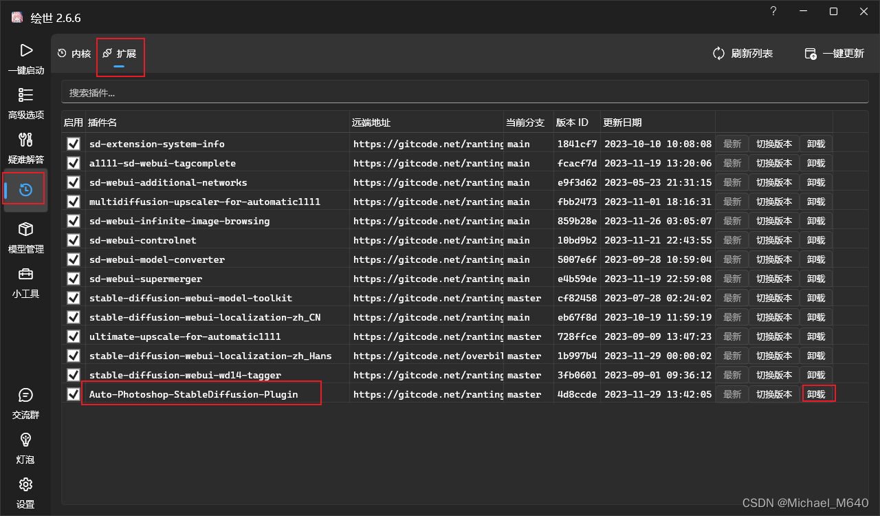Sort by 远端地址 column header
Image resolution: width=880 pixels, height=516 pixels.
click(x=426, y=122)
